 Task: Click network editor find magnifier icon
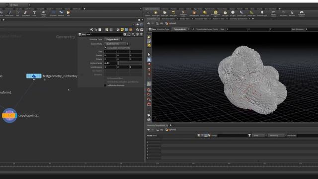point(138,30)
